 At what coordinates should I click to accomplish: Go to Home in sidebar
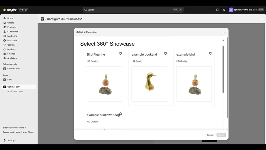coord(10,18)
